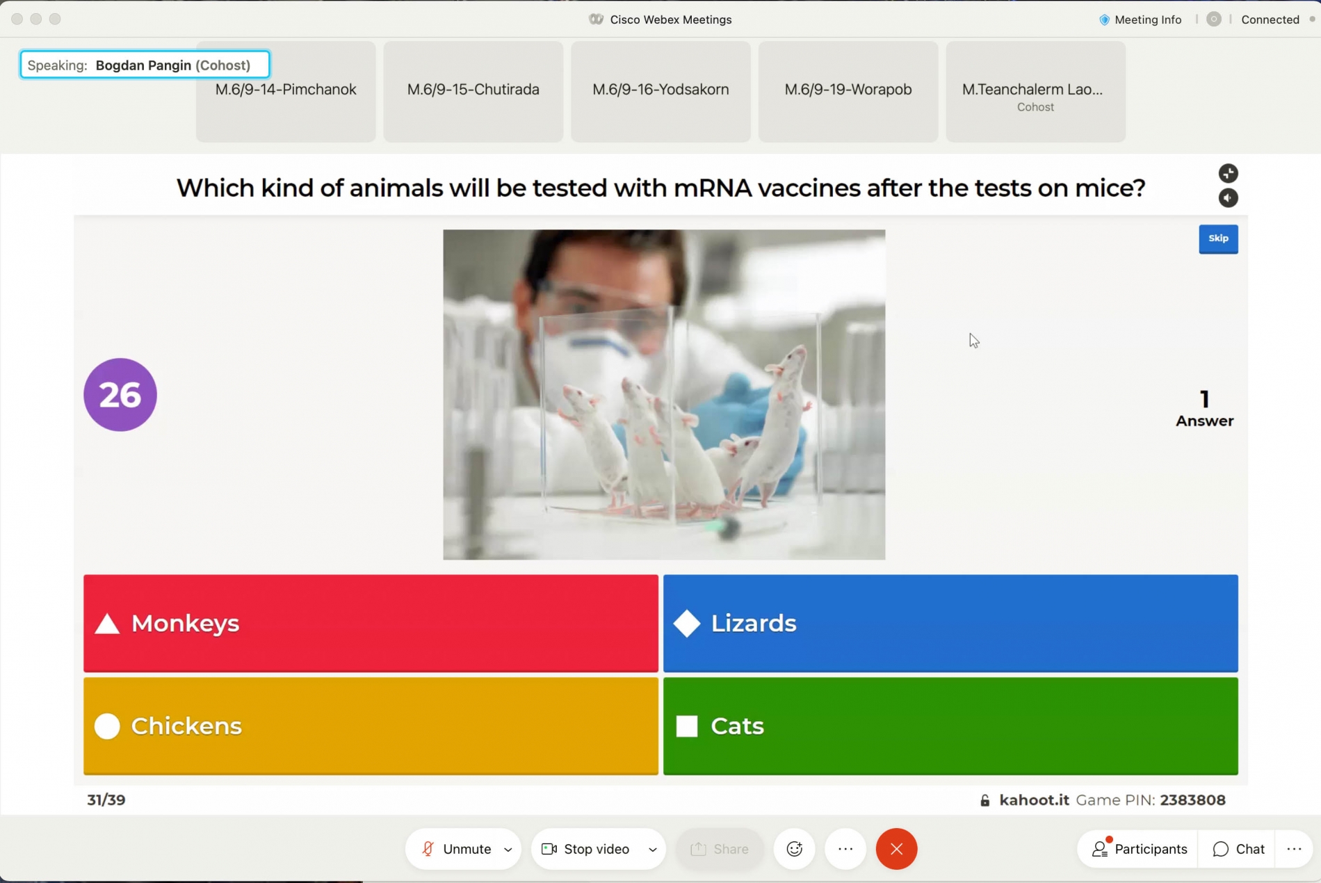The image size is (1321, 883).
Task: Select the red Monkeys answer
Action: 371,623
